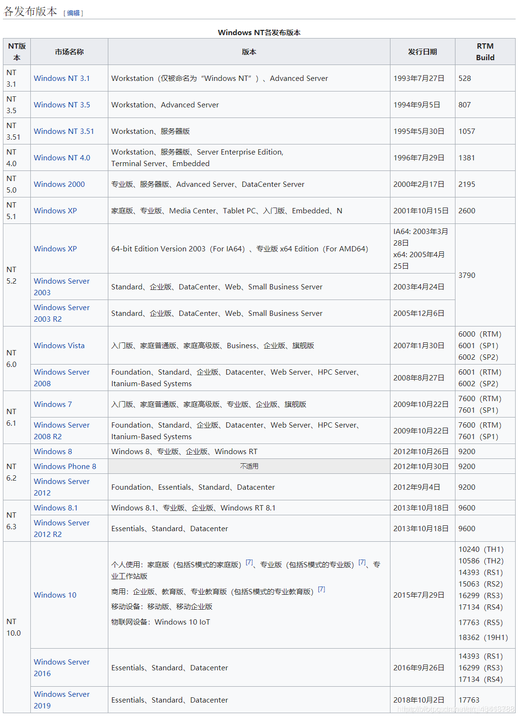Open the Windows 10 link
The height and width of the screenshot is (718, 519).
coord(55,595)
